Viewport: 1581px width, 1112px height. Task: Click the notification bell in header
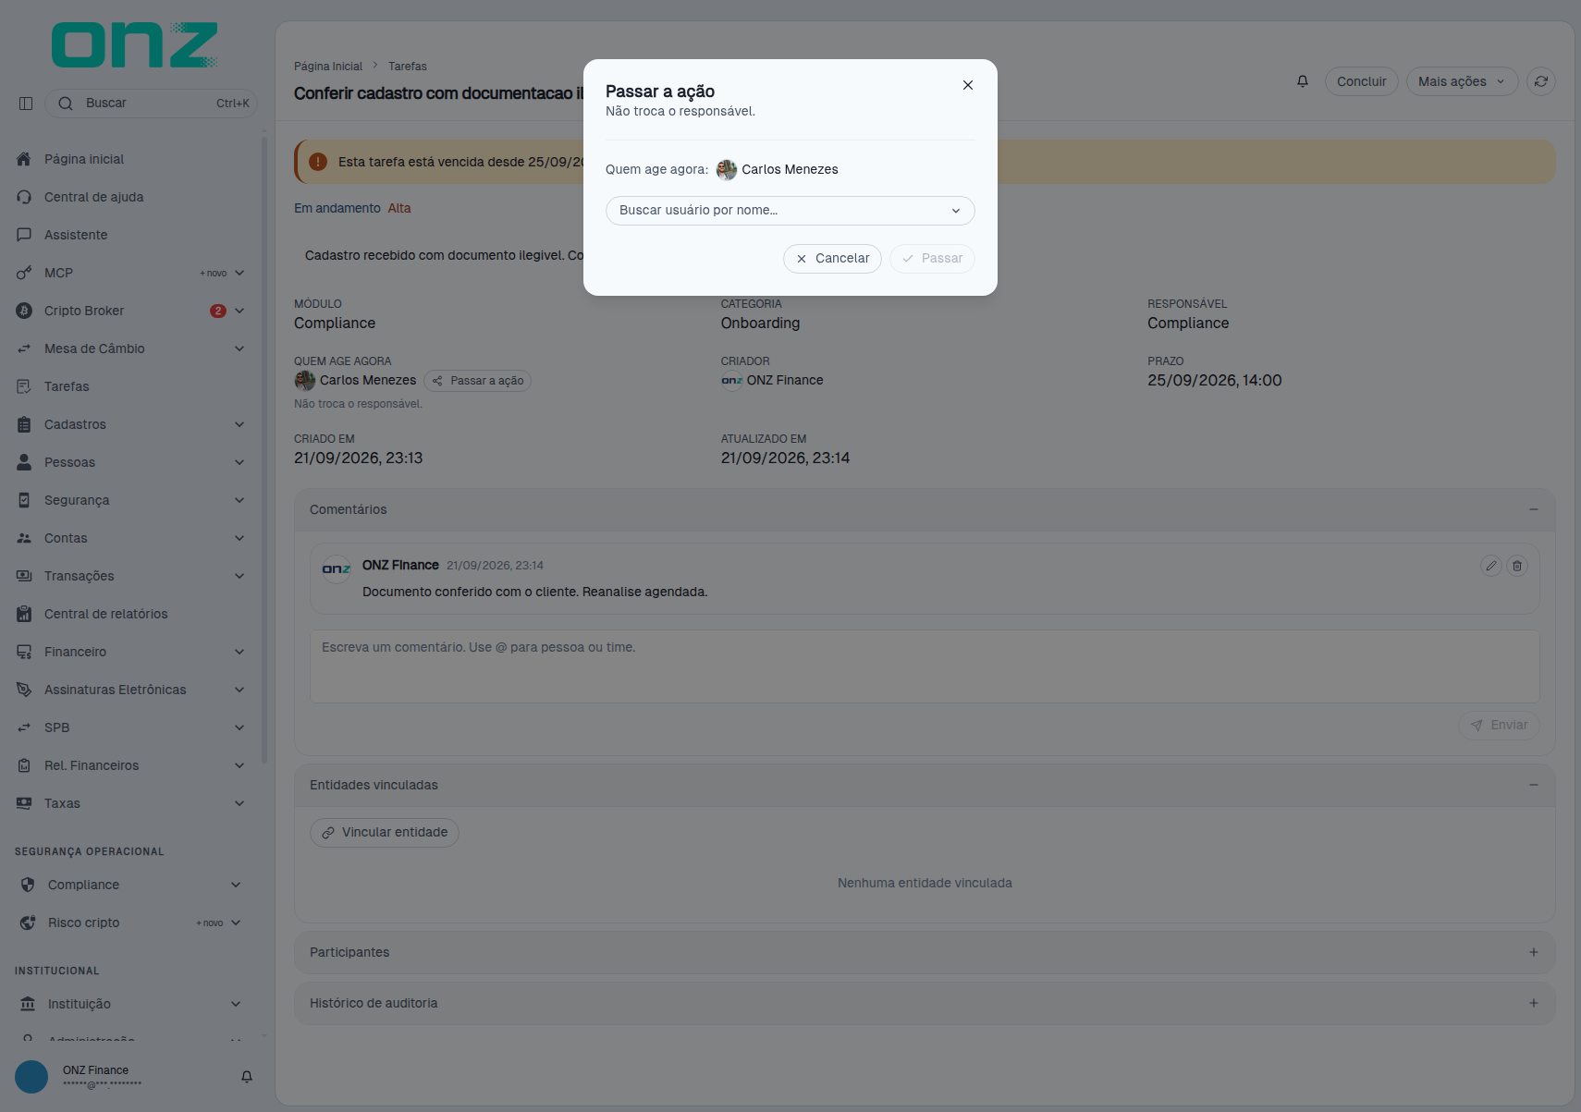tap(1303, 81)
